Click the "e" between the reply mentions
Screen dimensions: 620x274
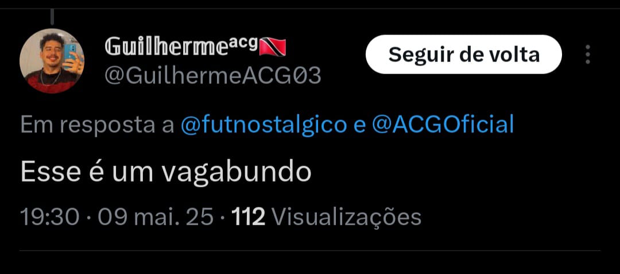click(x=359, y=125)
